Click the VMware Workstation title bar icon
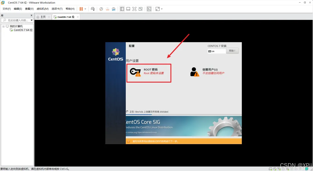313x171 pixels. pyautogui.click(x=3, y=3)
